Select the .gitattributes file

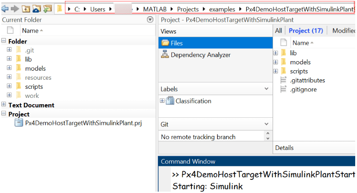tap(307, 80)
